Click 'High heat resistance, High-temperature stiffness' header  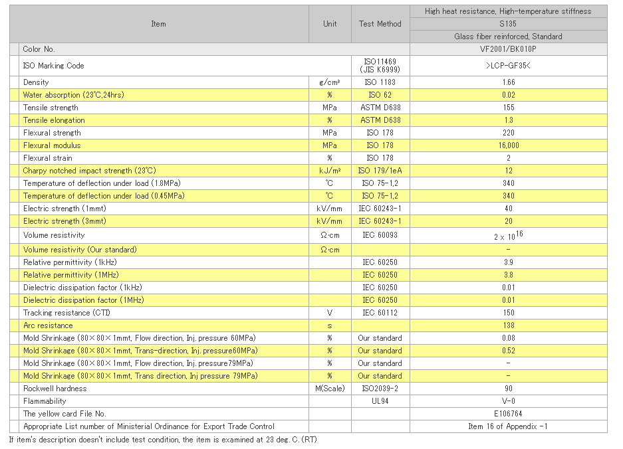(x=508, y=11)
